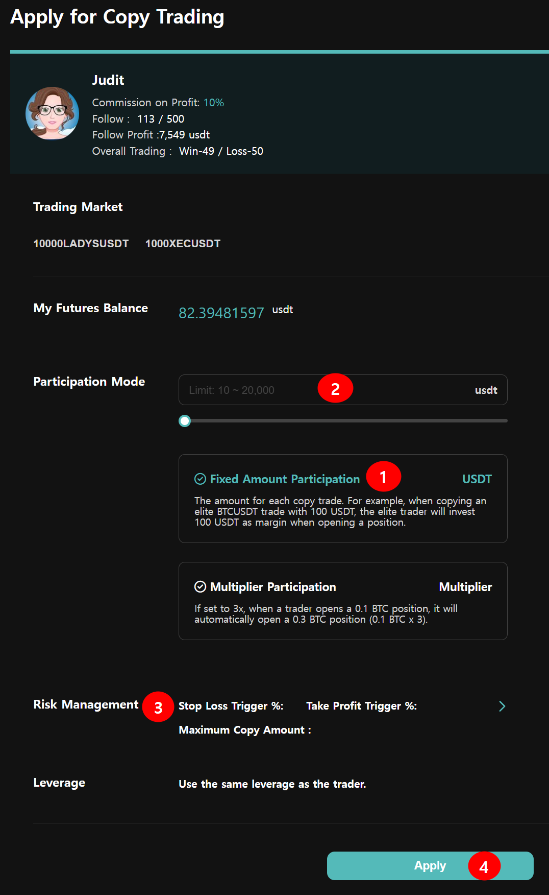The image size is (549, 895).
Task: Open the Take Profit Trigger % setting
Action: pos(361,706)
